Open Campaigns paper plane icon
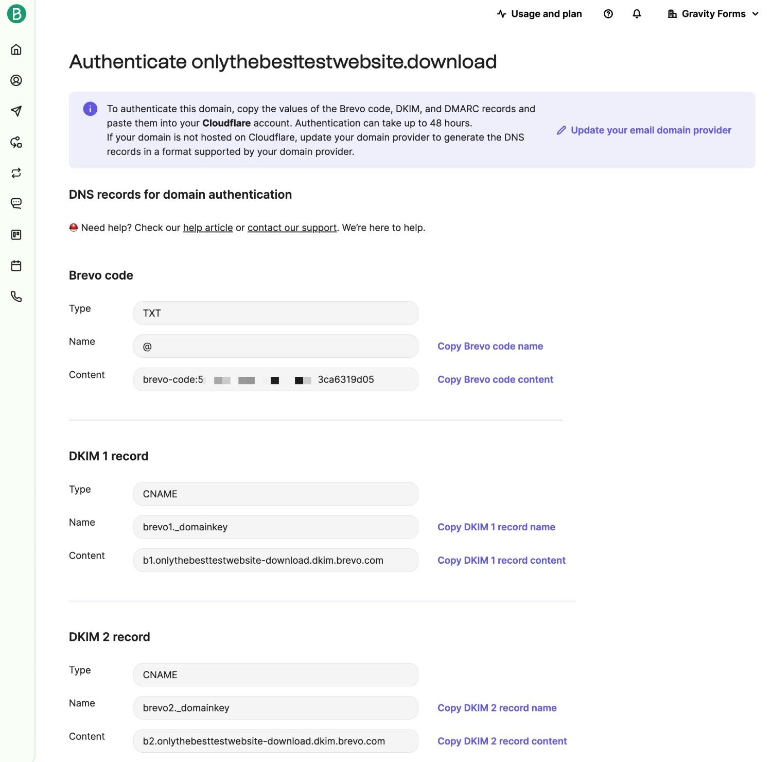Screen dimensions: 772x762 coord(16,111)
